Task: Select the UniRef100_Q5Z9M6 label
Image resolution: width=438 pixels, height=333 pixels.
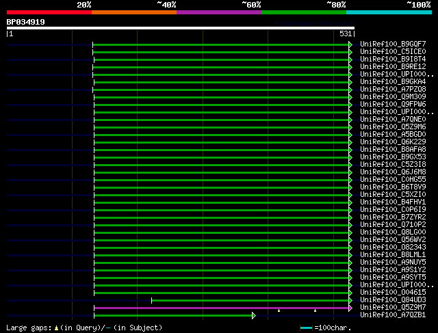Action: point(393,127)
